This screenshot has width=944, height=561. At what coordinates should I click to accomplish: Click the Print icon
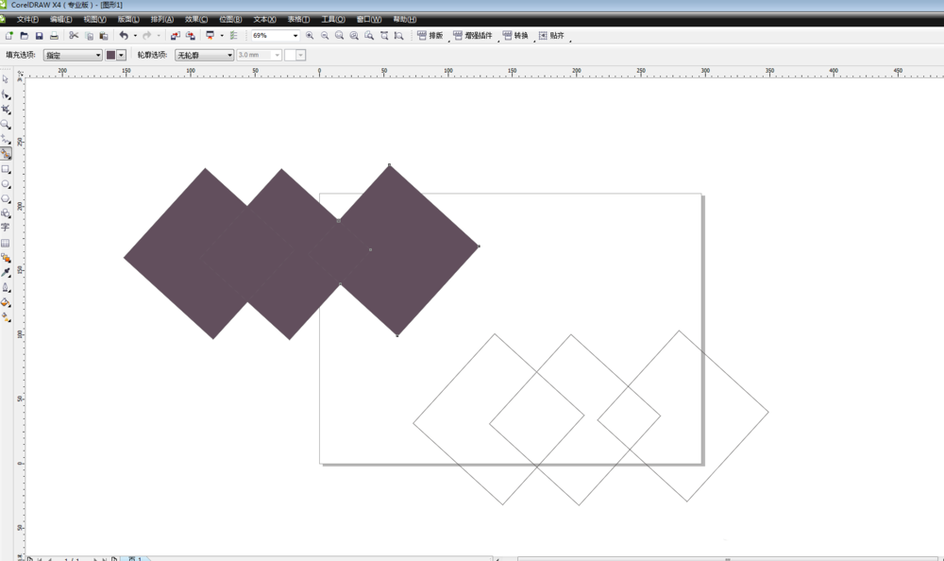[54, 36]
